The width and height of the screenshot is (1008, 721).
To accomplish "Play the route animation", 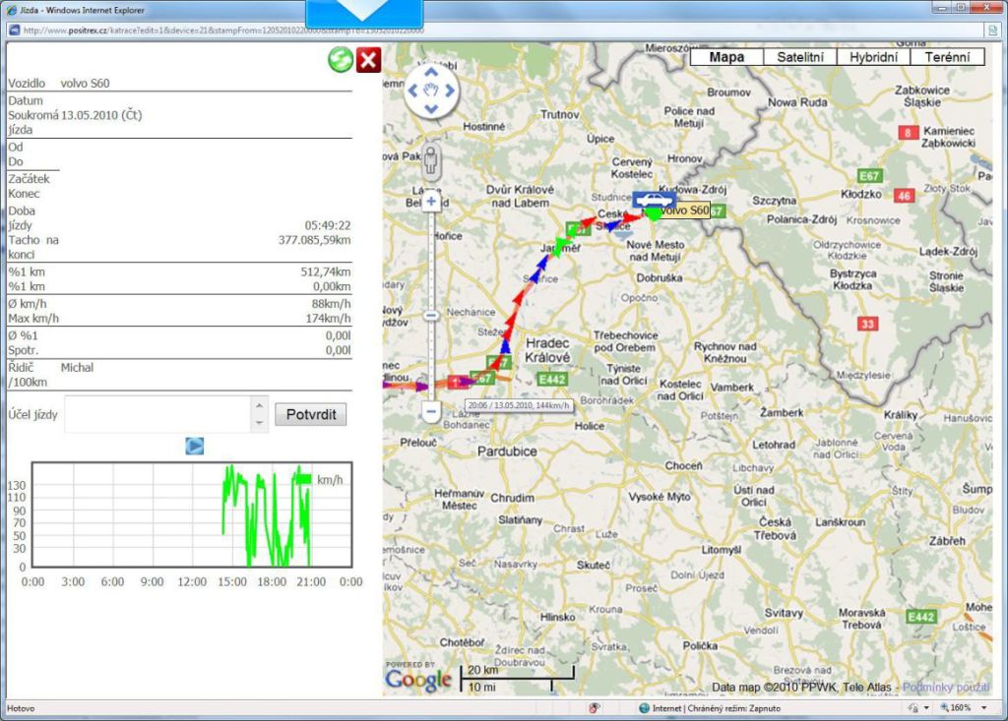I will (195, 446).
